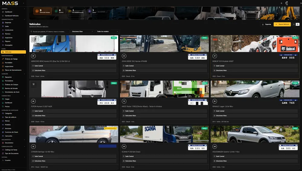Collapse the ADMINISTRACIÓN sidebar section
302x171 pixels.
point(24,19)
